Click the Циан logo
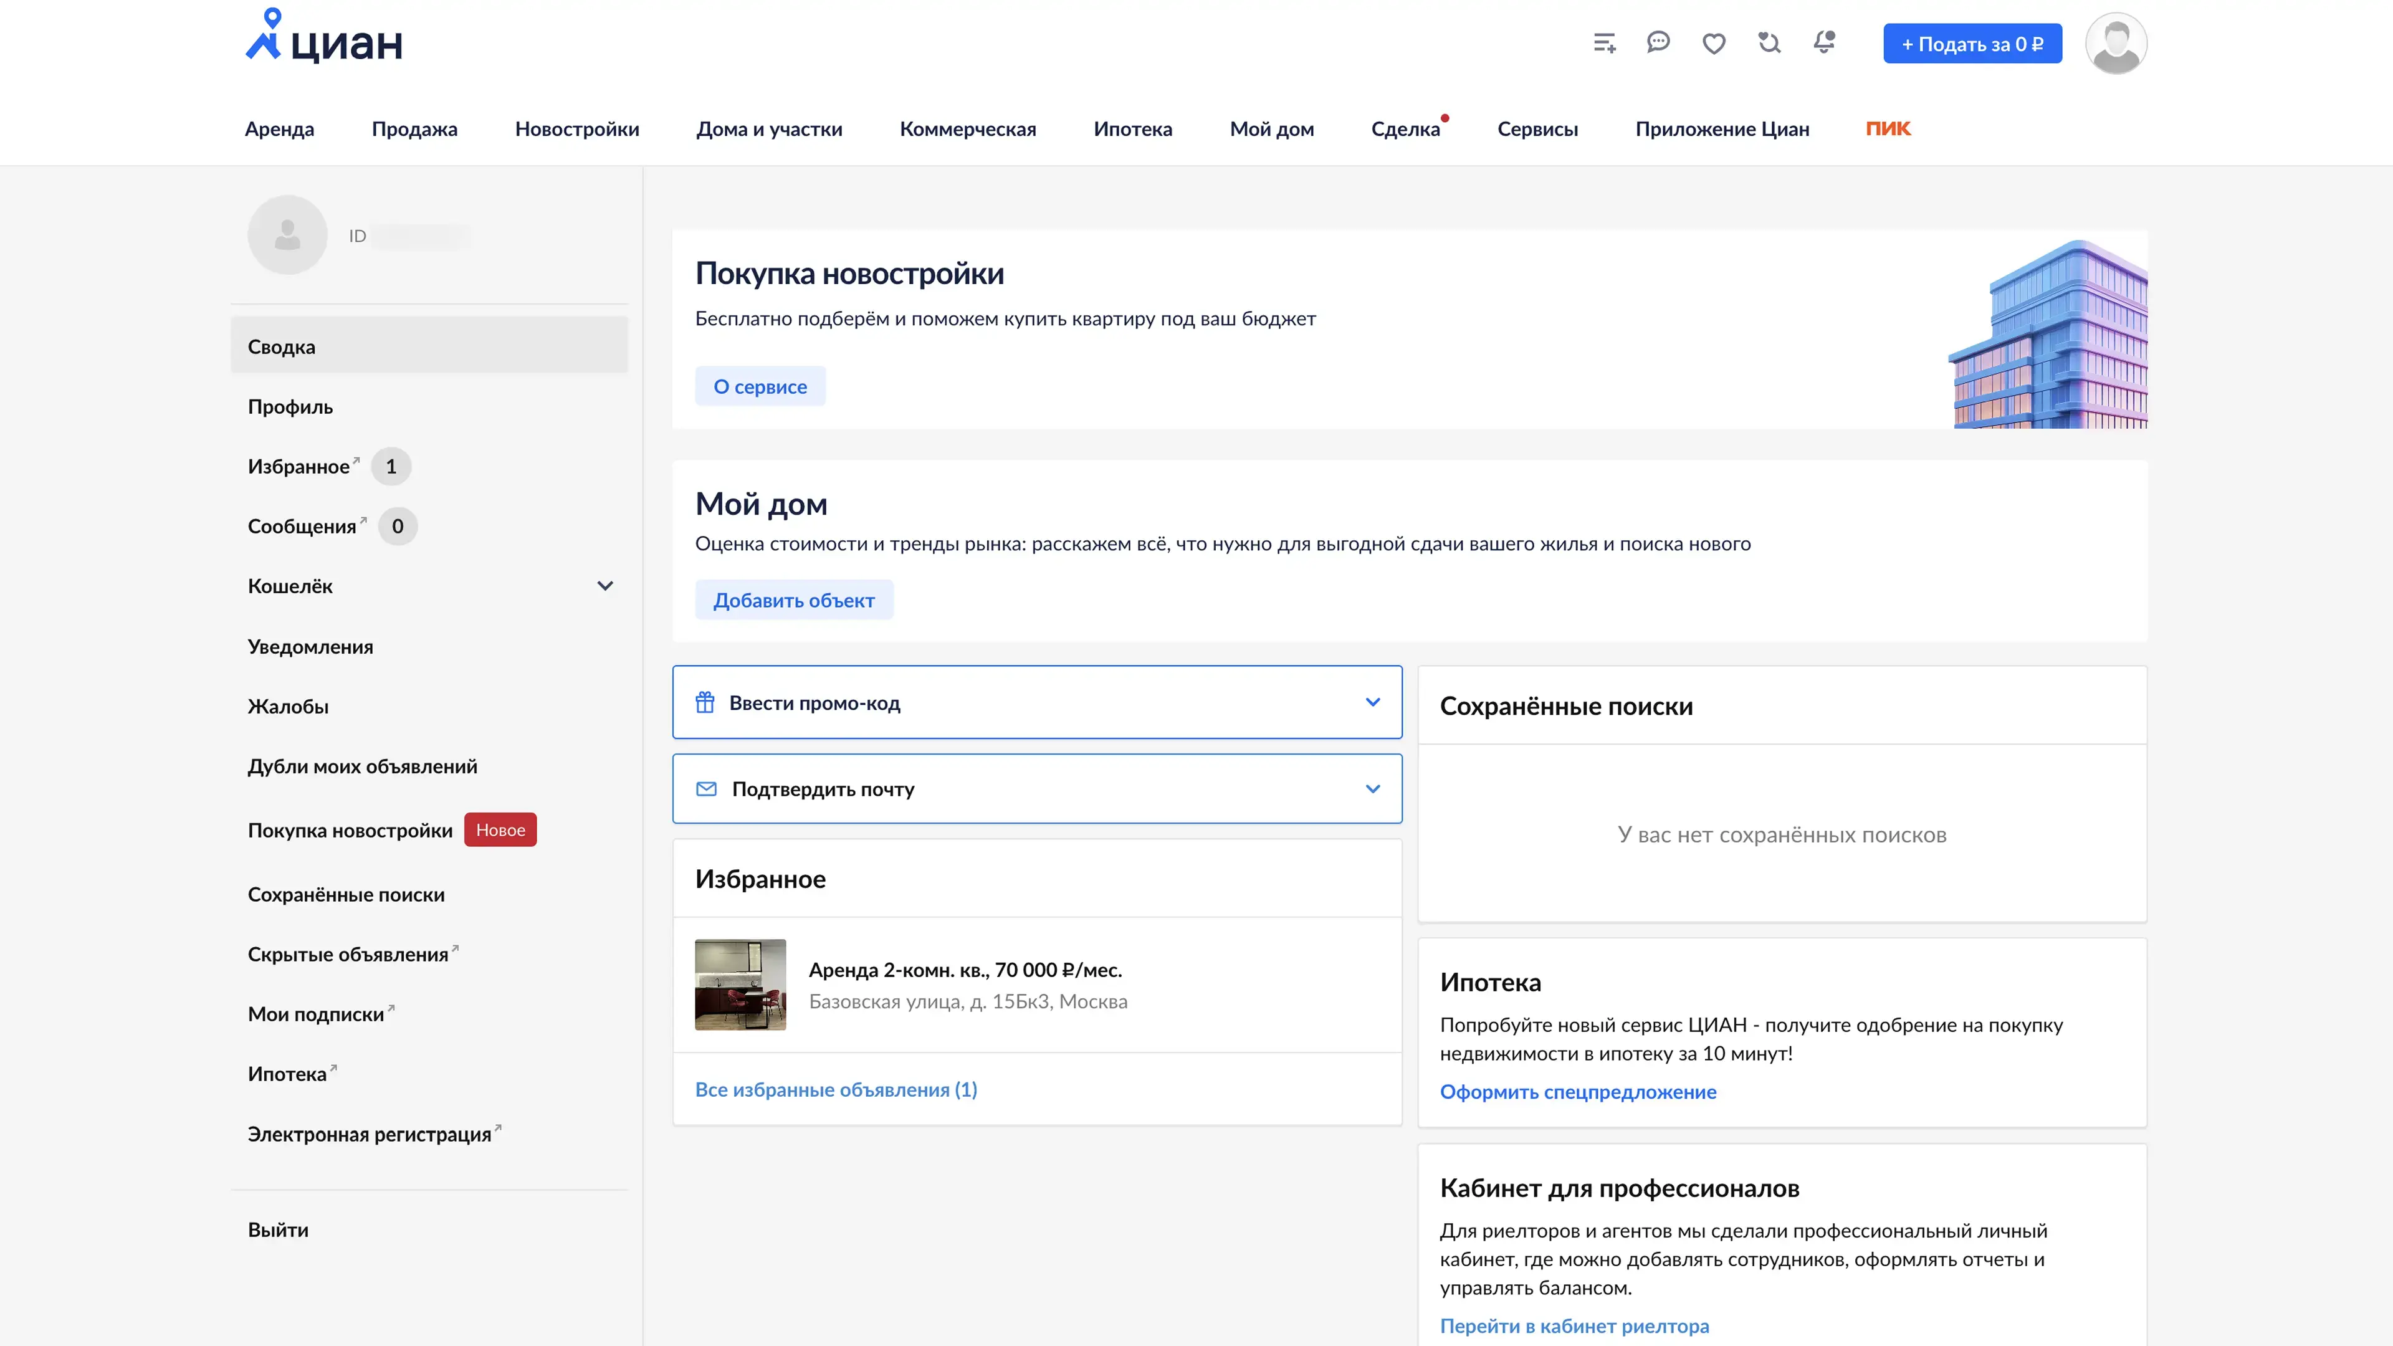This screenshot has width=2393, height=1346. 324,37
